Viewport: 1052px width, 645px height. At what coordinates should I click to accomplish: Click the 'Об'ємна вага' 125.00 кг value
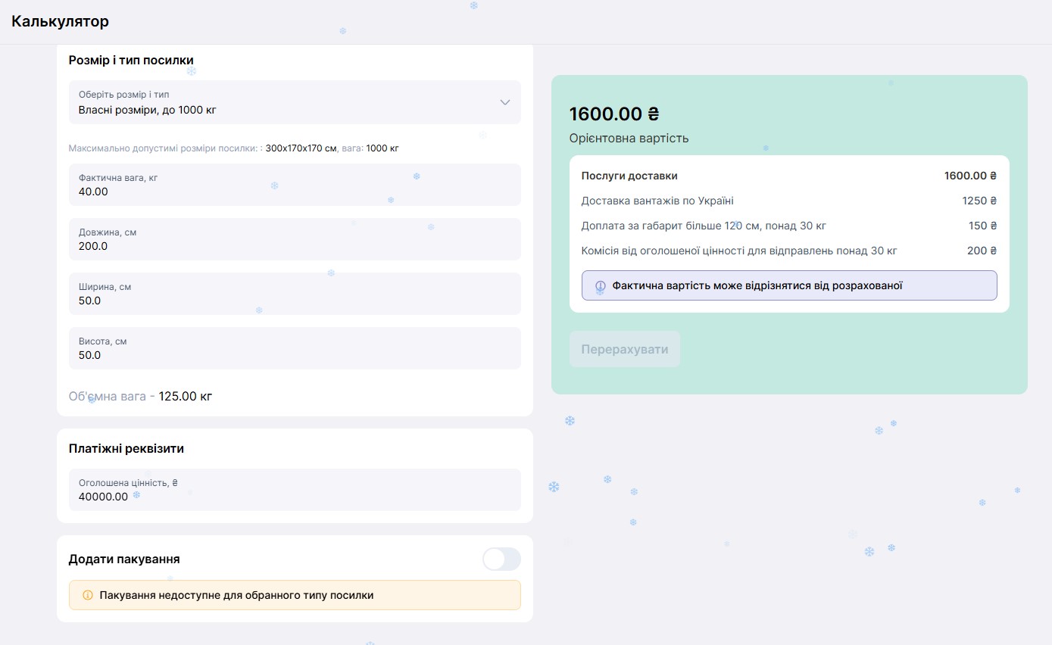point(185,396)
